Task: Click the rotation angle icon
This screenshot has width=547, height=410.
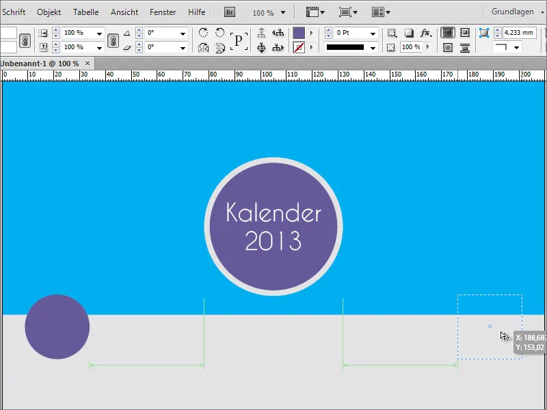Action: point(127,33)
